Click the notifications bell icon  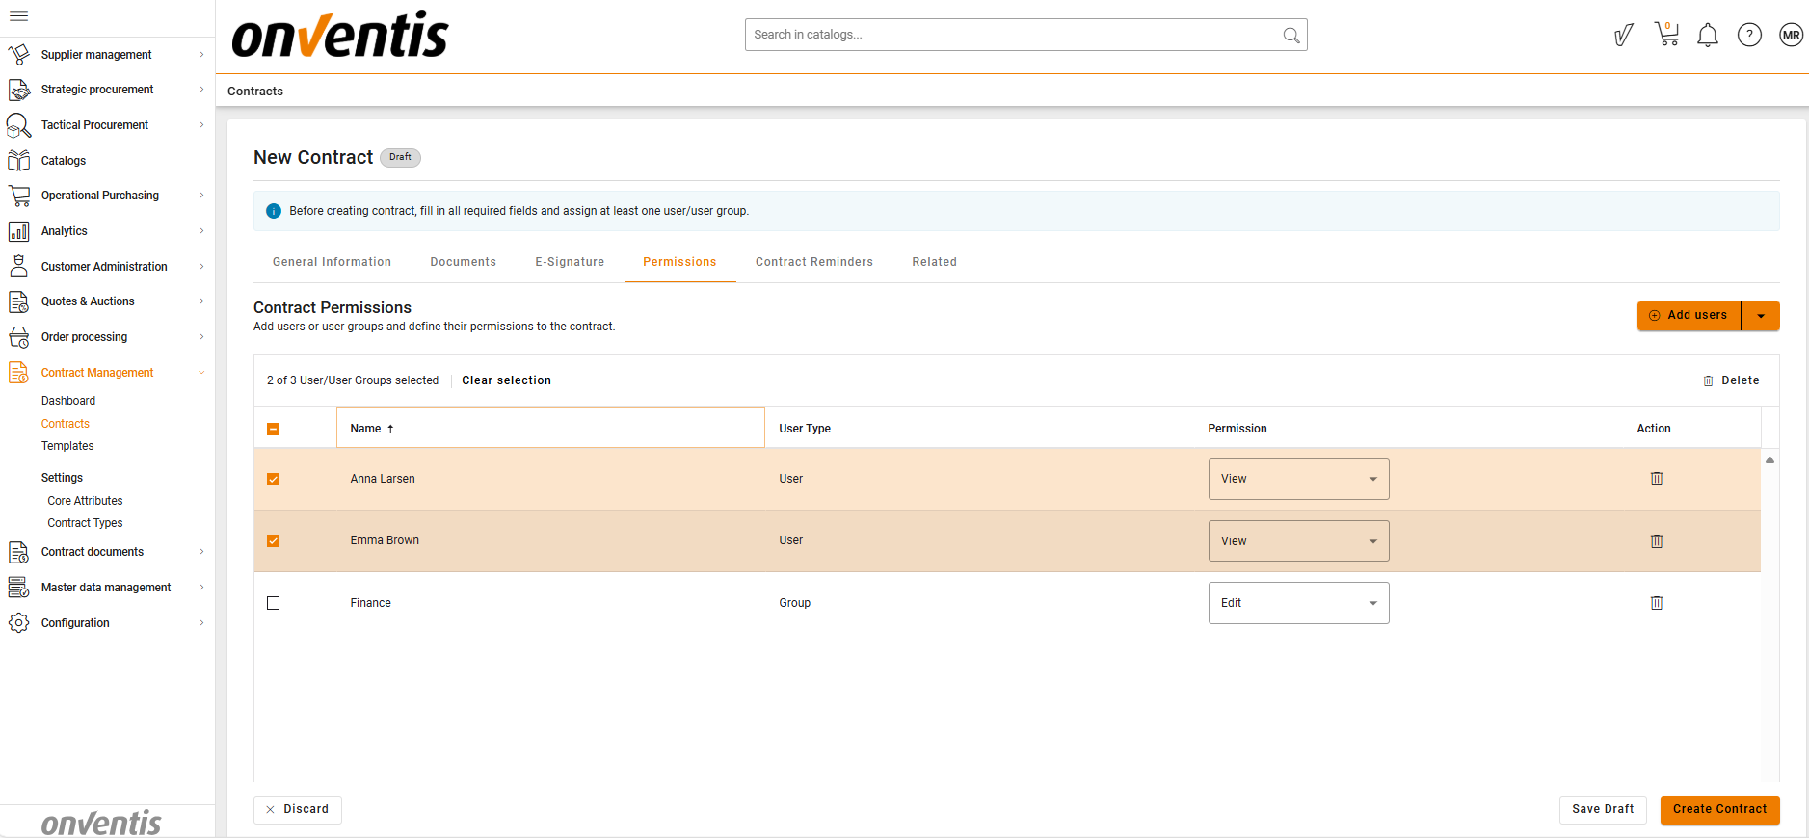(1707, 36)
